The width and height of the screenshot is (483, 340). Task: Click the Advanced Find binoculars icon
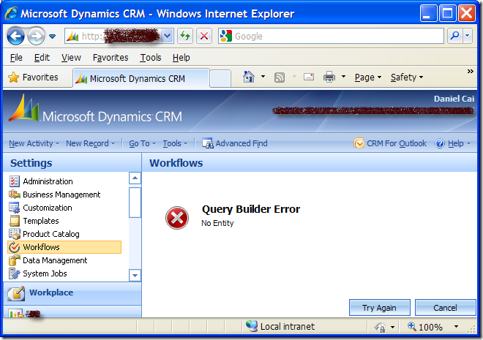(208, 143)
